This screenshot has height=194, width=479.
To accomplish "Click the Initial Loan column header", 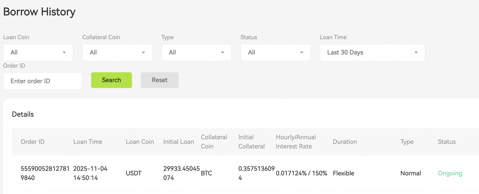I will click(179, 142).
